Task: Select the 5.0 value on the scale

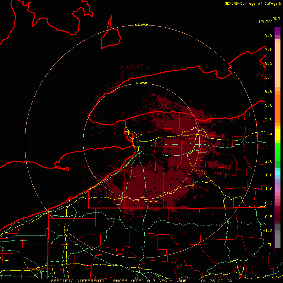Action: coord(269,119)
